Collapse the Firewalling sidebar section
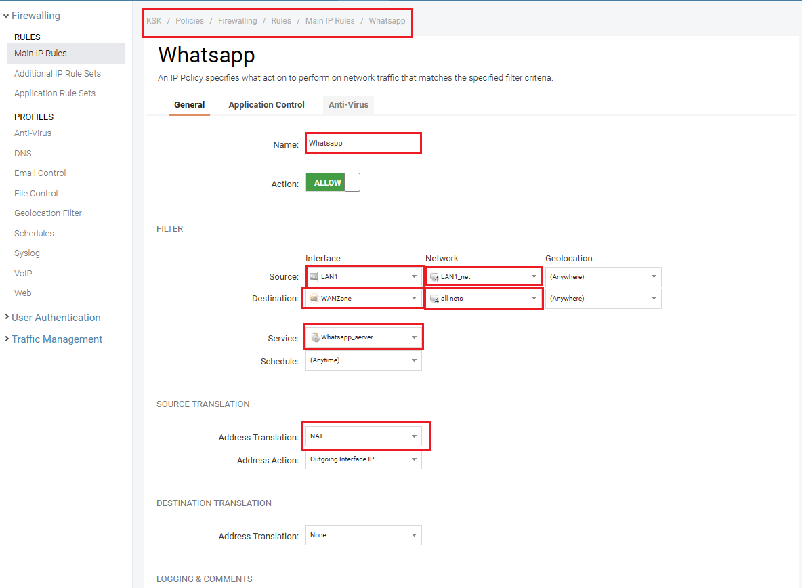Viewport: 802px width, 588px height. point(35,16)
